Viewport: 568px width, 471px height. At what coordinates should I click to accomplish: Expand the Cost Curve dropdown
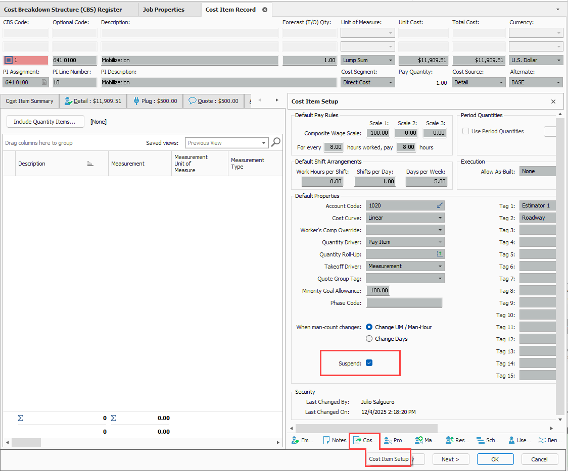click(440, 218)
